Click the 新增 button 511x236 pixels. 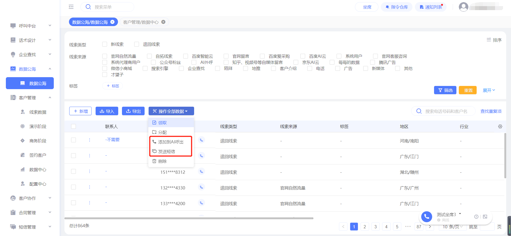coord(80,111)
